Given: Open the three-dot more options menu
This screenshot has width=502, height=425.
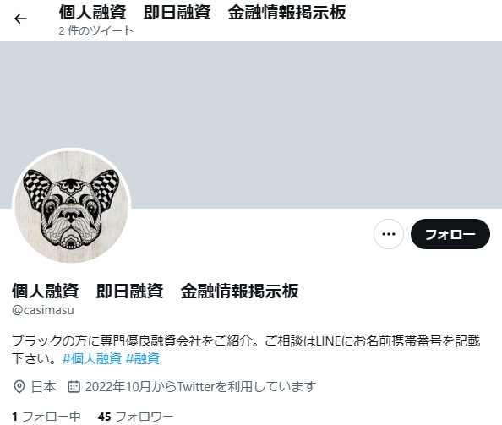Looking at the screenshot, I should [389, 234].
